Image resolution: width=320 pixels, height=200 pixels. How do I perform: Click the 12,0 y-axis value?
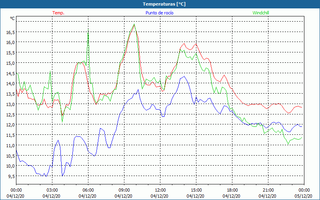pyautogui.click(x=10, y=125)
